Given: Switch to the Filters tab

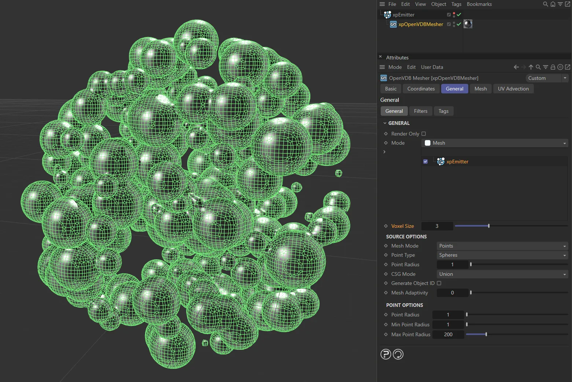Looking at the screenshot, I should pos(420,111).
